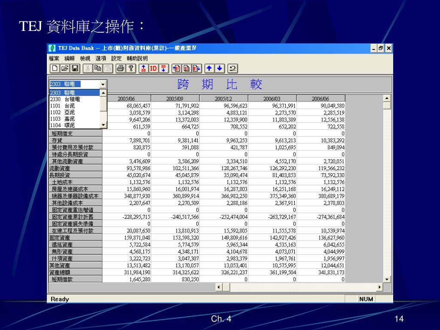Click the red ID selection icon
This screenshot has width=440, height=330.
coord(153,68)
